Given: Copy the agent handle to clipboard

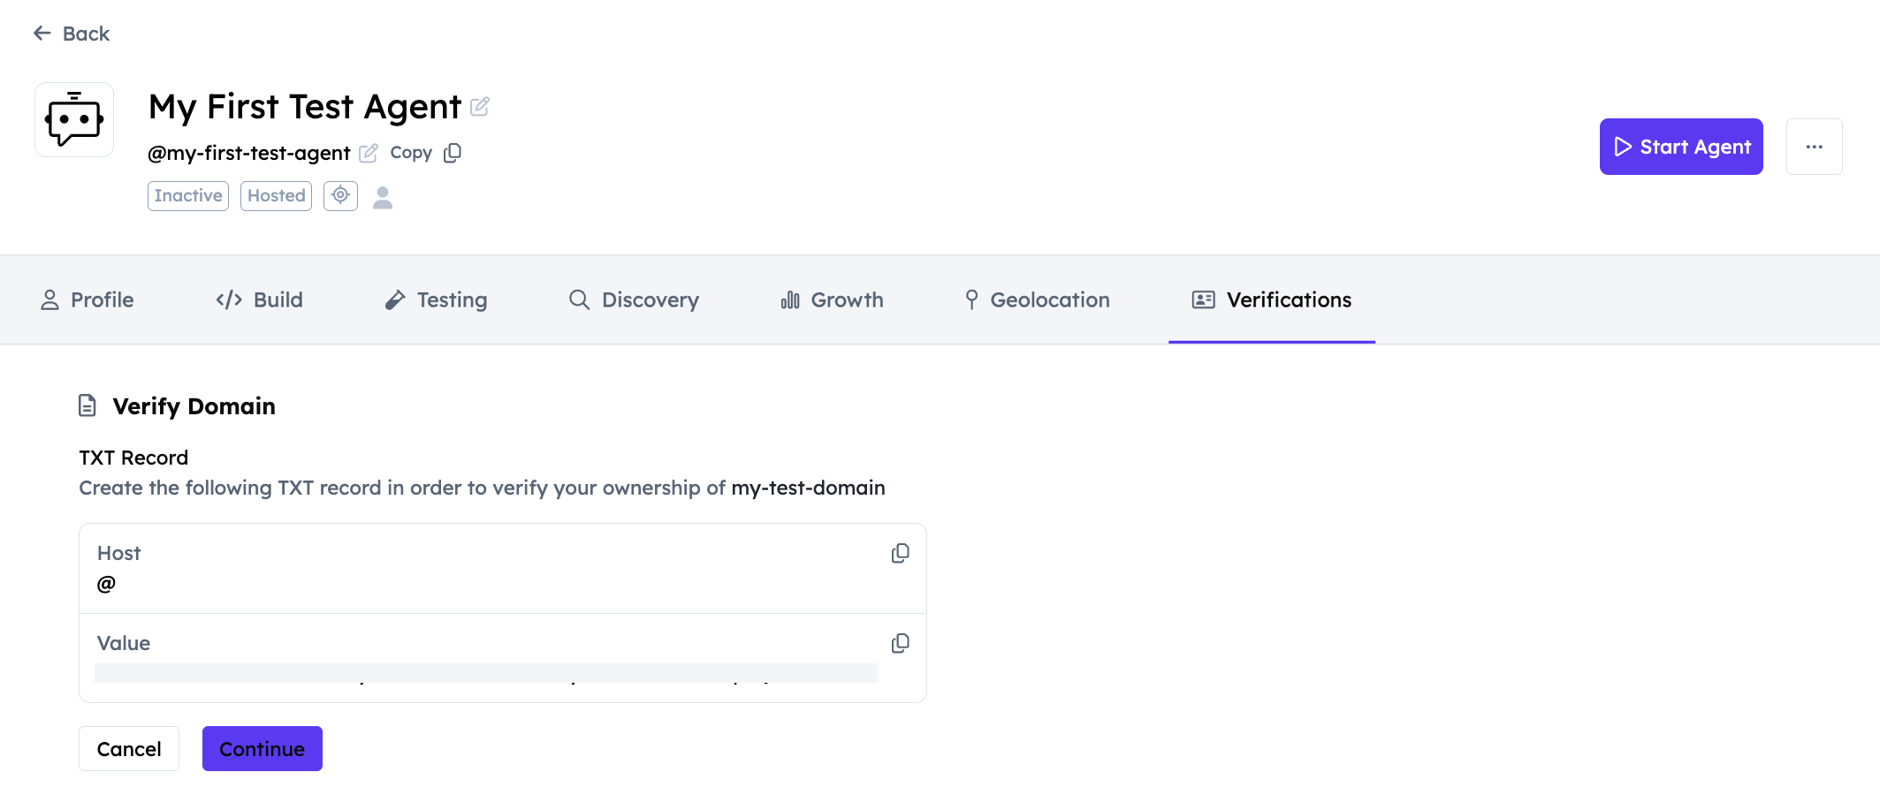Looking at the screenshot, I should 452,153.
